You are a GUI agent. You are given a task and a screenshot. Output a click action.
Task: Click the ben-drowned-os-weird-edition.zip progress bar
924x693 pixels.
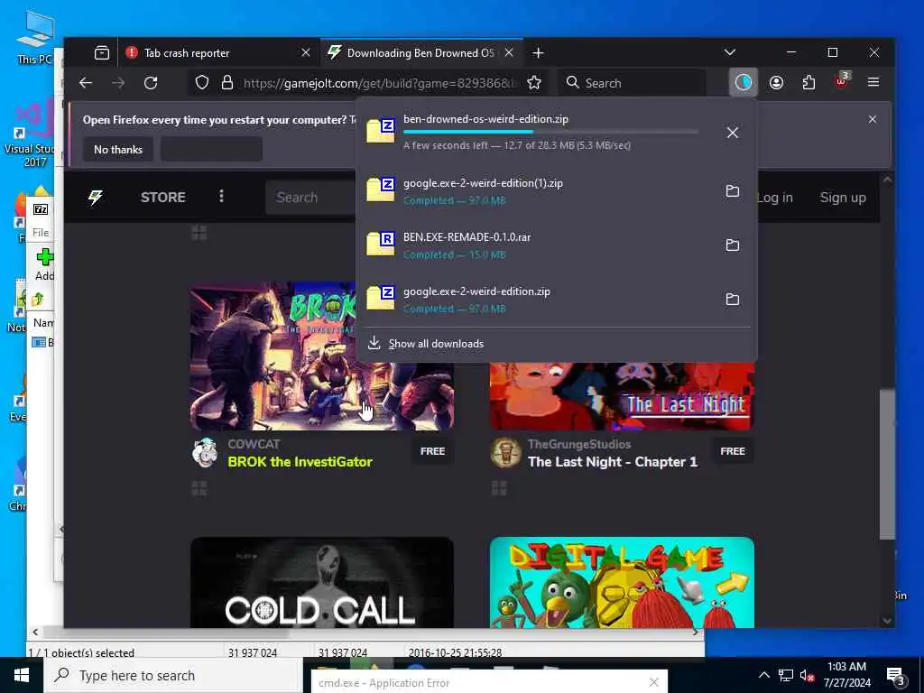[x=550, y=132]
